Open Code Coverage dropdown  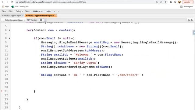[13, 20]
